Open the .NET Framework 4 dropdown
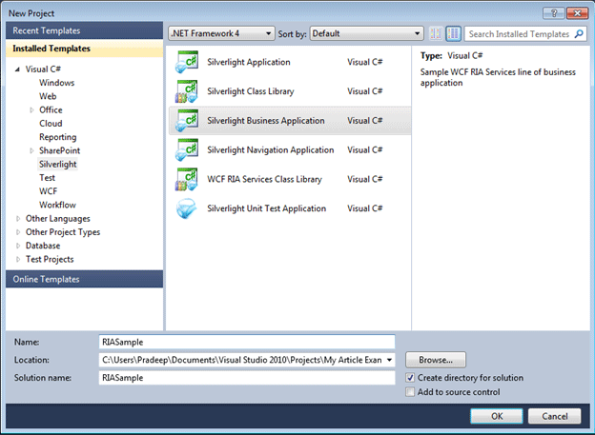 [x=221, y=33]
